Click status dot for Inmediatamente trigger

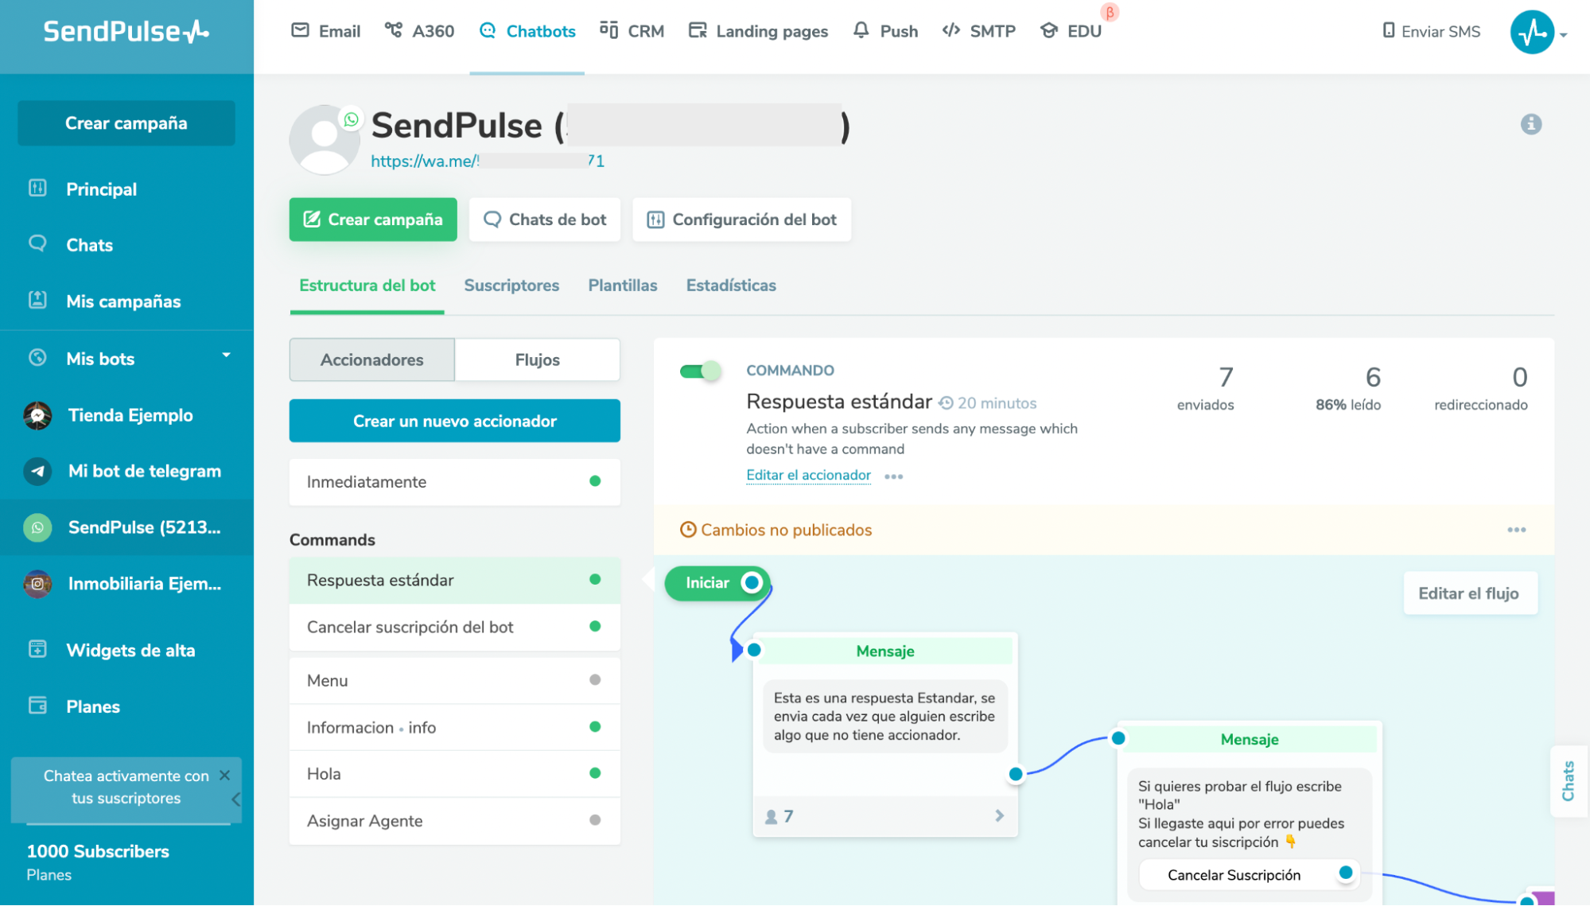pos(595,481)
